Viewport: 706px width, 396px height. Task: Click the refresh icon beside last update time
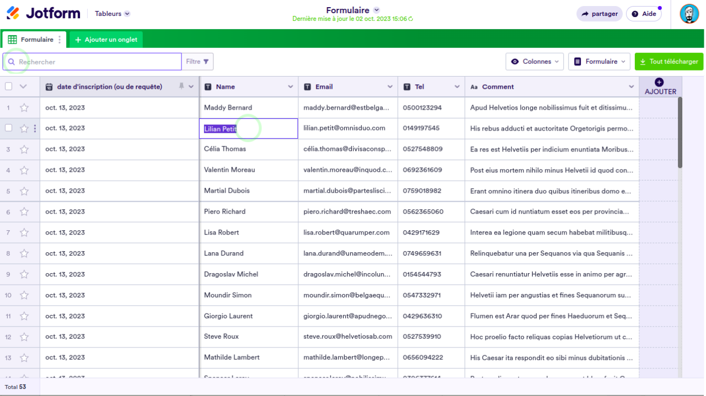coord(410,19)
